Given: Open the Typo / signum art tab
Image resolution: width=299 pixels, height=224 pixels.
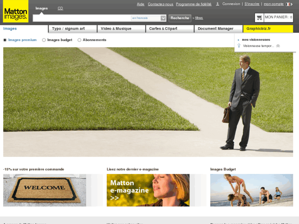Looking at the screenshot, I should pos(73,29).
